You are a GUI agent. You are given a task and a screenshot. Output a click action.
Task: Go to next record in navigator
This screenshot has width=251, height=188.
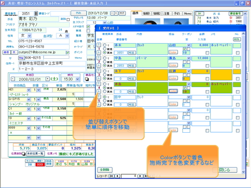point(140,176)
